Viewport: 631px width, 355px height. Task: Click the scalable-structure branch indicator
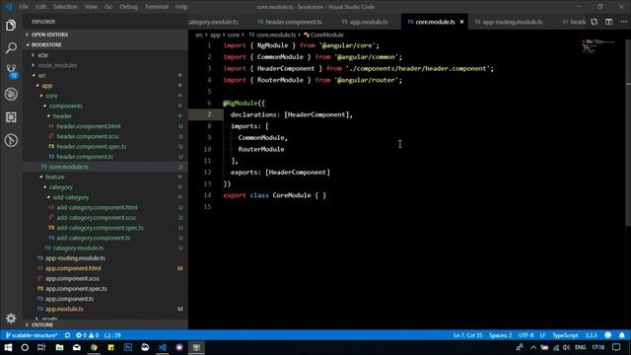[x=32, y=335]
